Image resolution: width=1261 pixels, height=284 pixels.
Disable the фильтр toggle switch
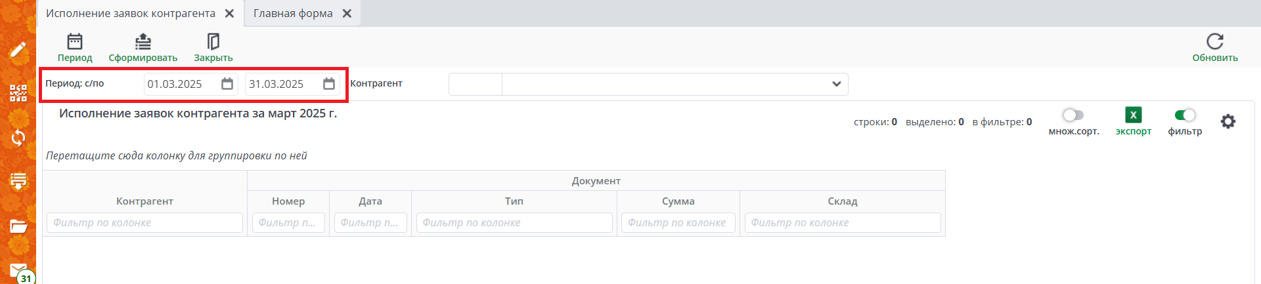coord(1185,115)
